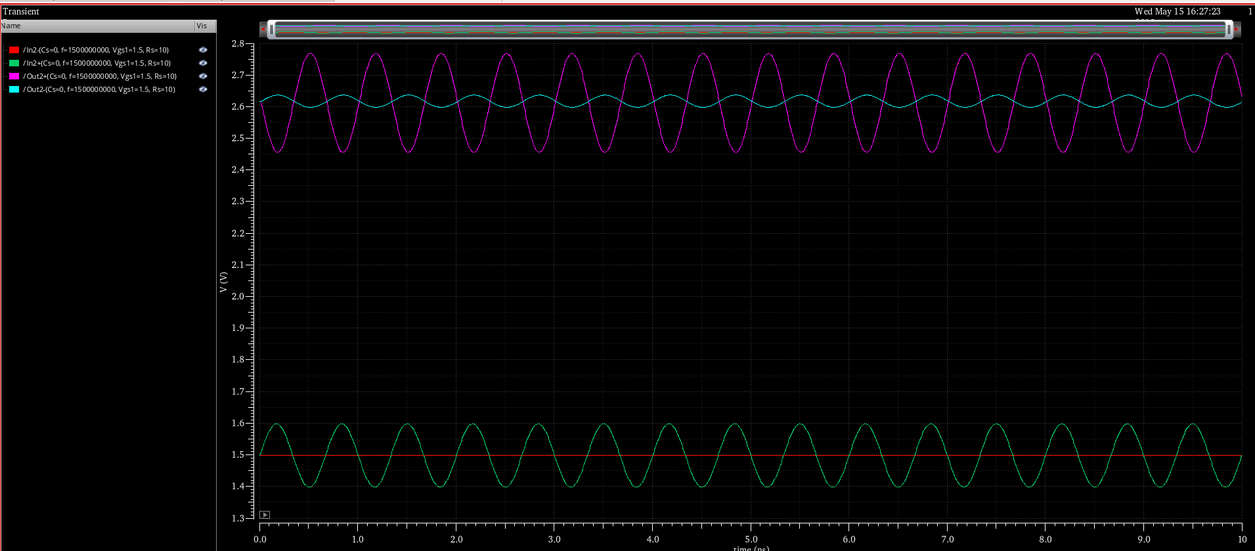Hide the /Out2- trace via its eye icon

point(203,89)
